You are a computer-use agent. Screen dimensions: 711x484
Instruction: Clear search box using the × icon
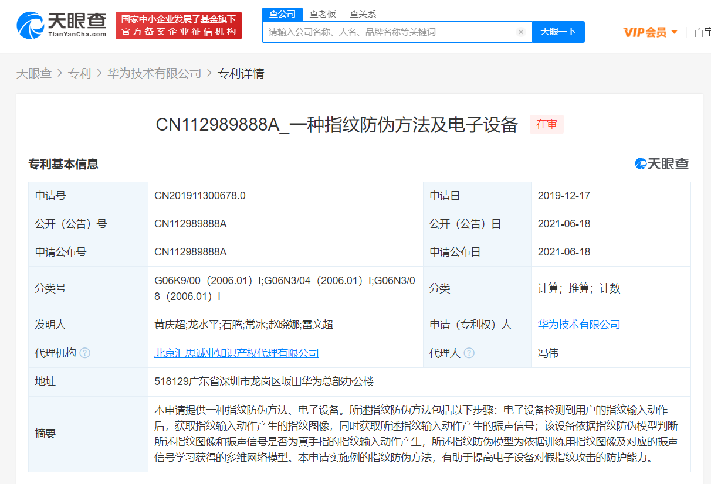click(521, 32)
